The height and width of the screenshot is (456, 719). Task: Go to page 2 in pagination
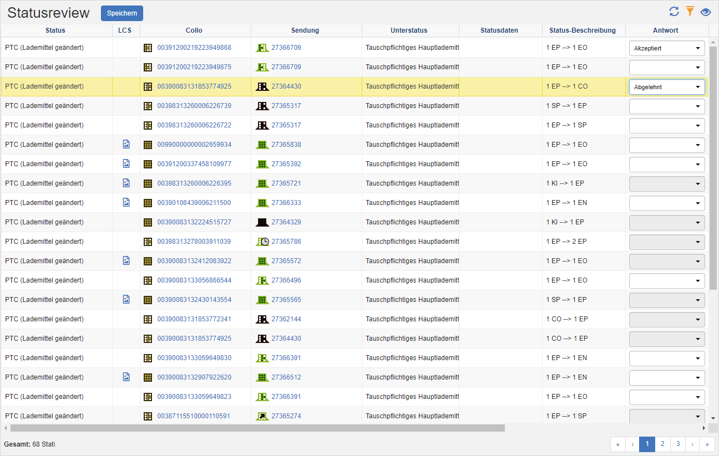tap(662, 444)
